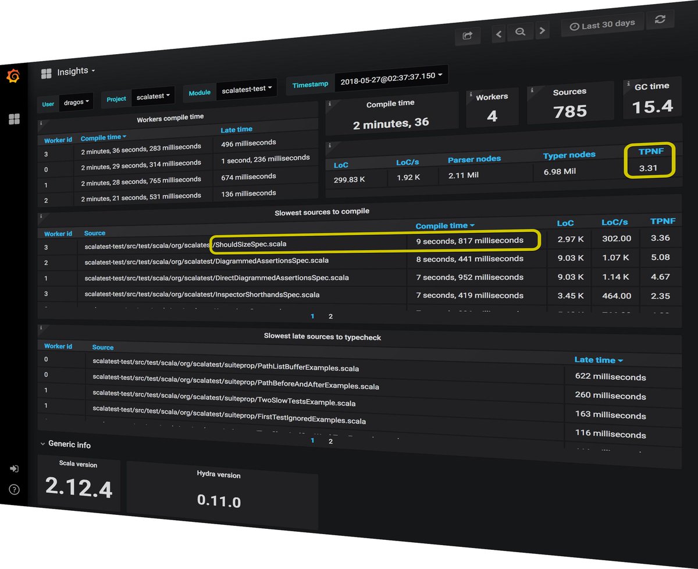Screen dimensions: 698x569
Task: Click the Typer nodes 6.98 Mil value
Action: click(560, 172)
